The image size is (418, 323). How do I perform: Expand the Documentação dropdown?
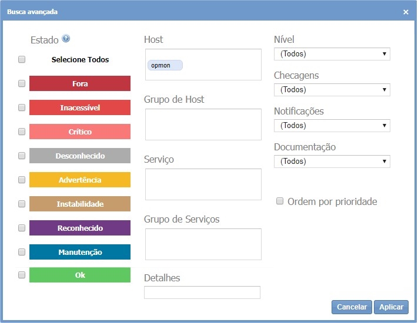click(x=332, y=161)
